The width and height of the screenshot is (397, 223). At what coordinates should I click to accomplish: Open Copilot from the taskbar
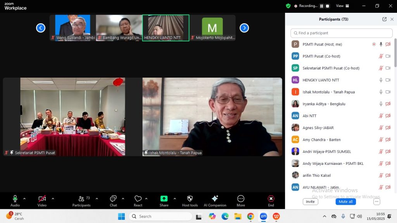click(x=212, y=216)
